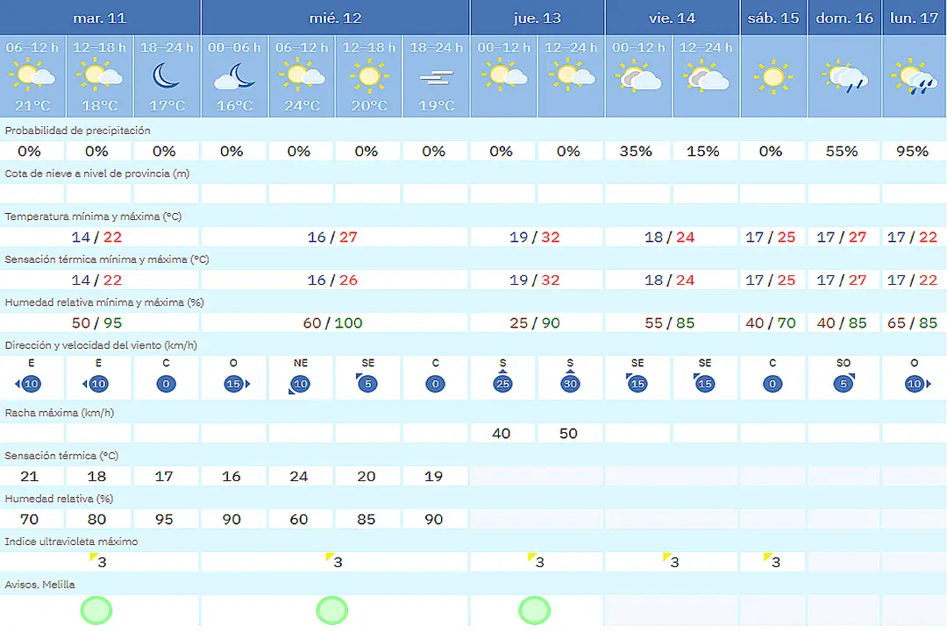The image size is (947, 631).
Task: Click the west wind 15 icon for mié. 12 00–06 h
Action: pos(236,384)
